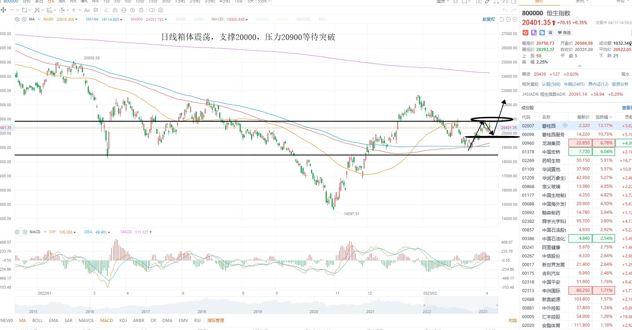The width and height of the screenshot is (632, 330).
Task: Toggle the pill-shaped switch in the drawing toolbar
Action: point(152,10)
